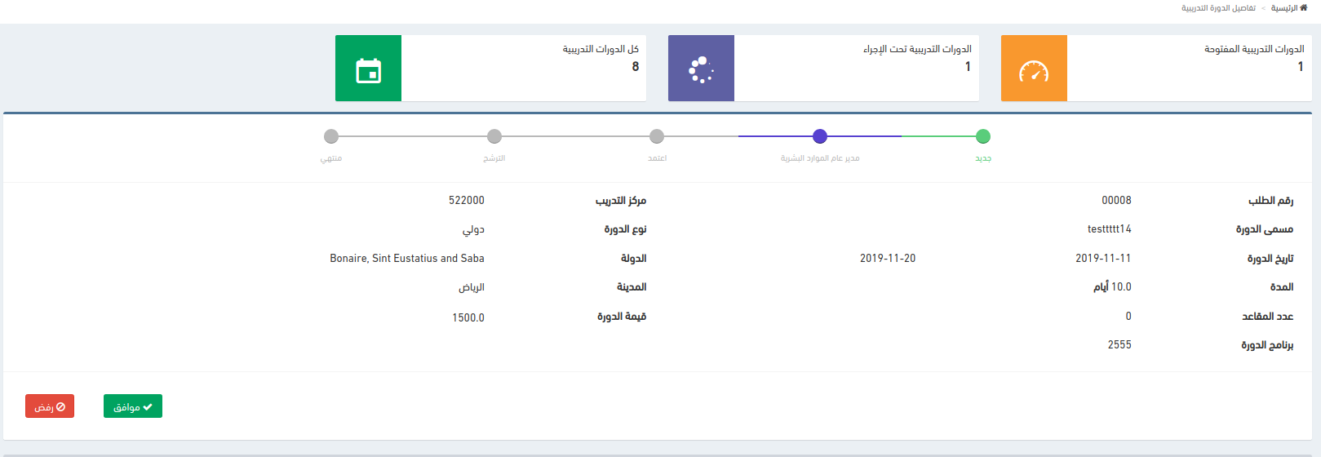Select تفاصيل الدورة التدريبية breadcrumb item
Image resolution: width=1321 pixels, height=457 pixels.
pyautogui.click(x=1218, y=8)
